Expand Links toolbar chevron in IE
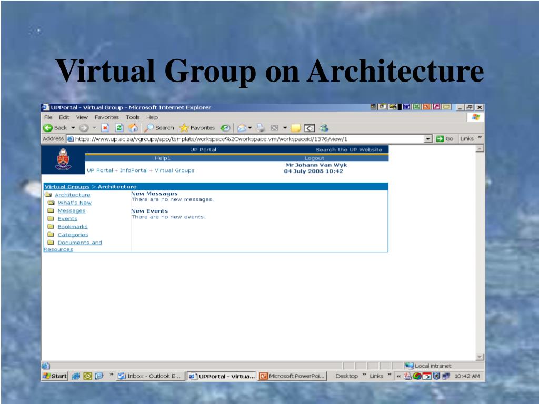Viewport: 539px width, 404px height. coord(480,137)
